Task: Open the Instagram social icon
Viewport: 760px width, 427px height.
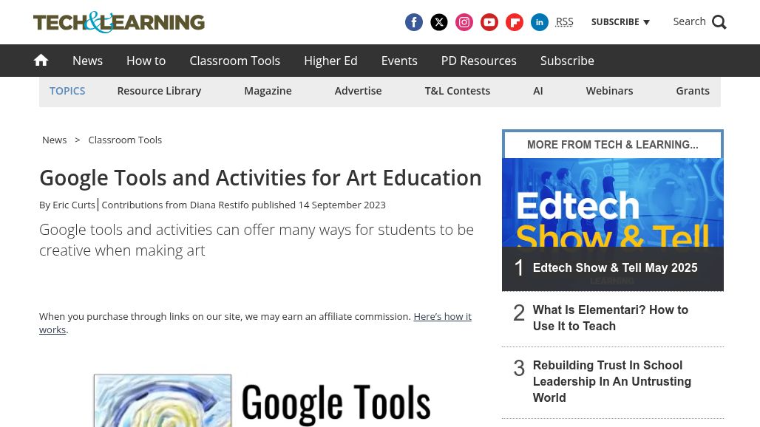Action: (x=464, y=22)
